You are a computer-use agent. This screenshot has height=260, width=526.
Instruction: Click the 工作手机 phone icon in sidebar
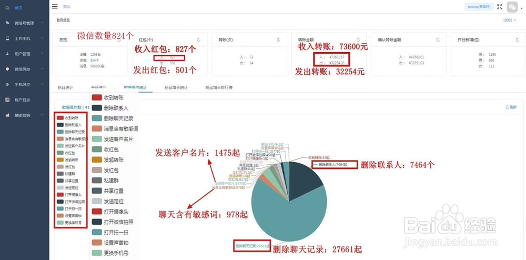8,38
